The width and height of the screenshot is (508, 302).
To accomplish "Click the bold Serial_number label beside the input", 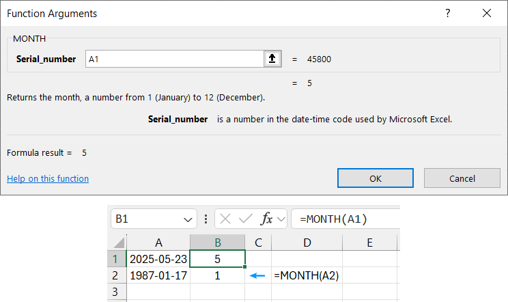I will point(46,59).
